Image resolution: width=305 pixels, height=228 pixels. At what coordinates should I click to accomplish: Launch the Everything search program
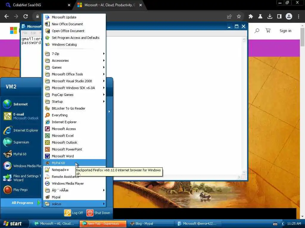point(74,115)
